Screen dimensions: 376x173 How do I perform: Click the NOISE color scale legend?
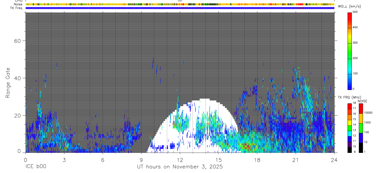pyautogui.click(x=360, y=128)
